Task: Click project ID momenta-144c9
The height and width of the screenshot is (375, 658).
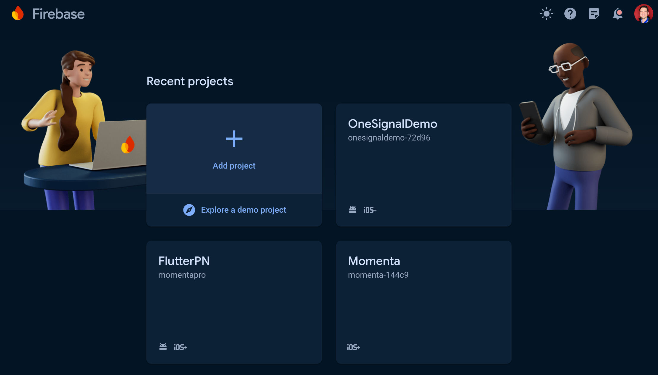Action: [x=378, y=275]
